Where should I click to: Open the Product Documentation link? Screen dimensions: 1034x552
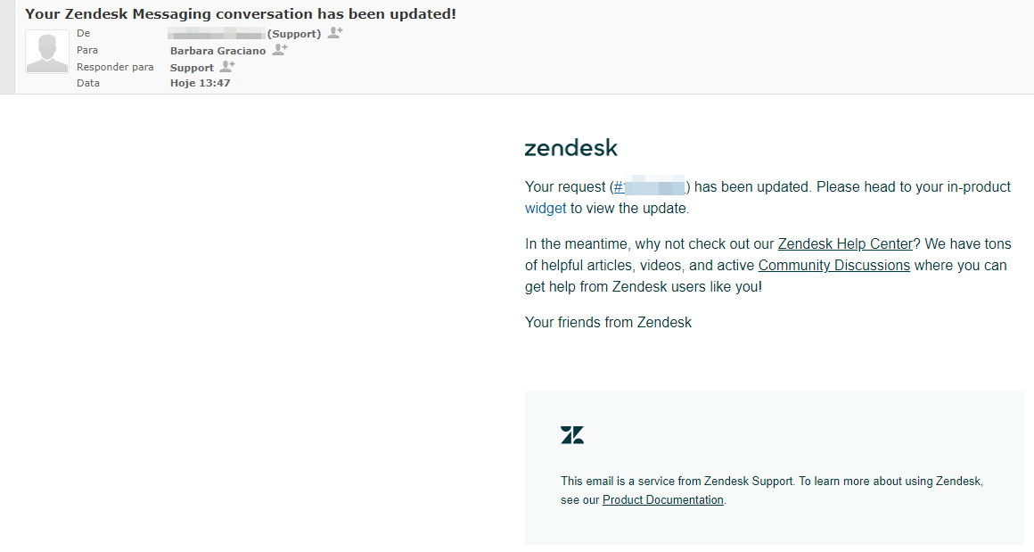point(662,499)
